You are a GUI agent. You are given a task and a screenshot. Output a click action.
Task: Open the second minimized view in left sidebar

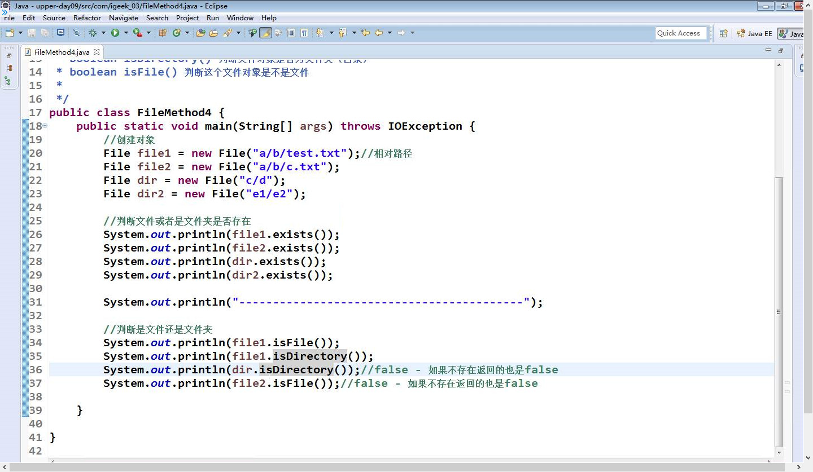pyautogui.click(x=8, y=68)
